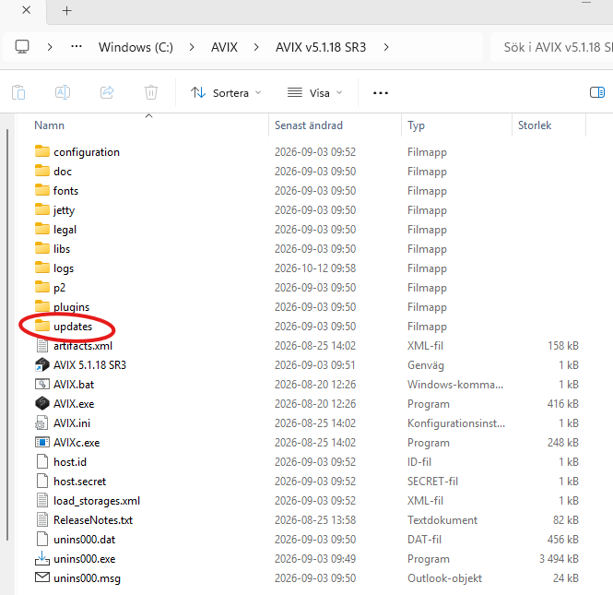613x595 pixels.
Task: Select the artifacts.xml file icon
Action: (x=42, y=345)
